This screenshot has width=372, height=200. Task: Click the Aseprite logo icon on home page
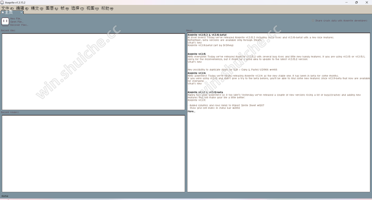pyautogui.click(x=5, y=22)
